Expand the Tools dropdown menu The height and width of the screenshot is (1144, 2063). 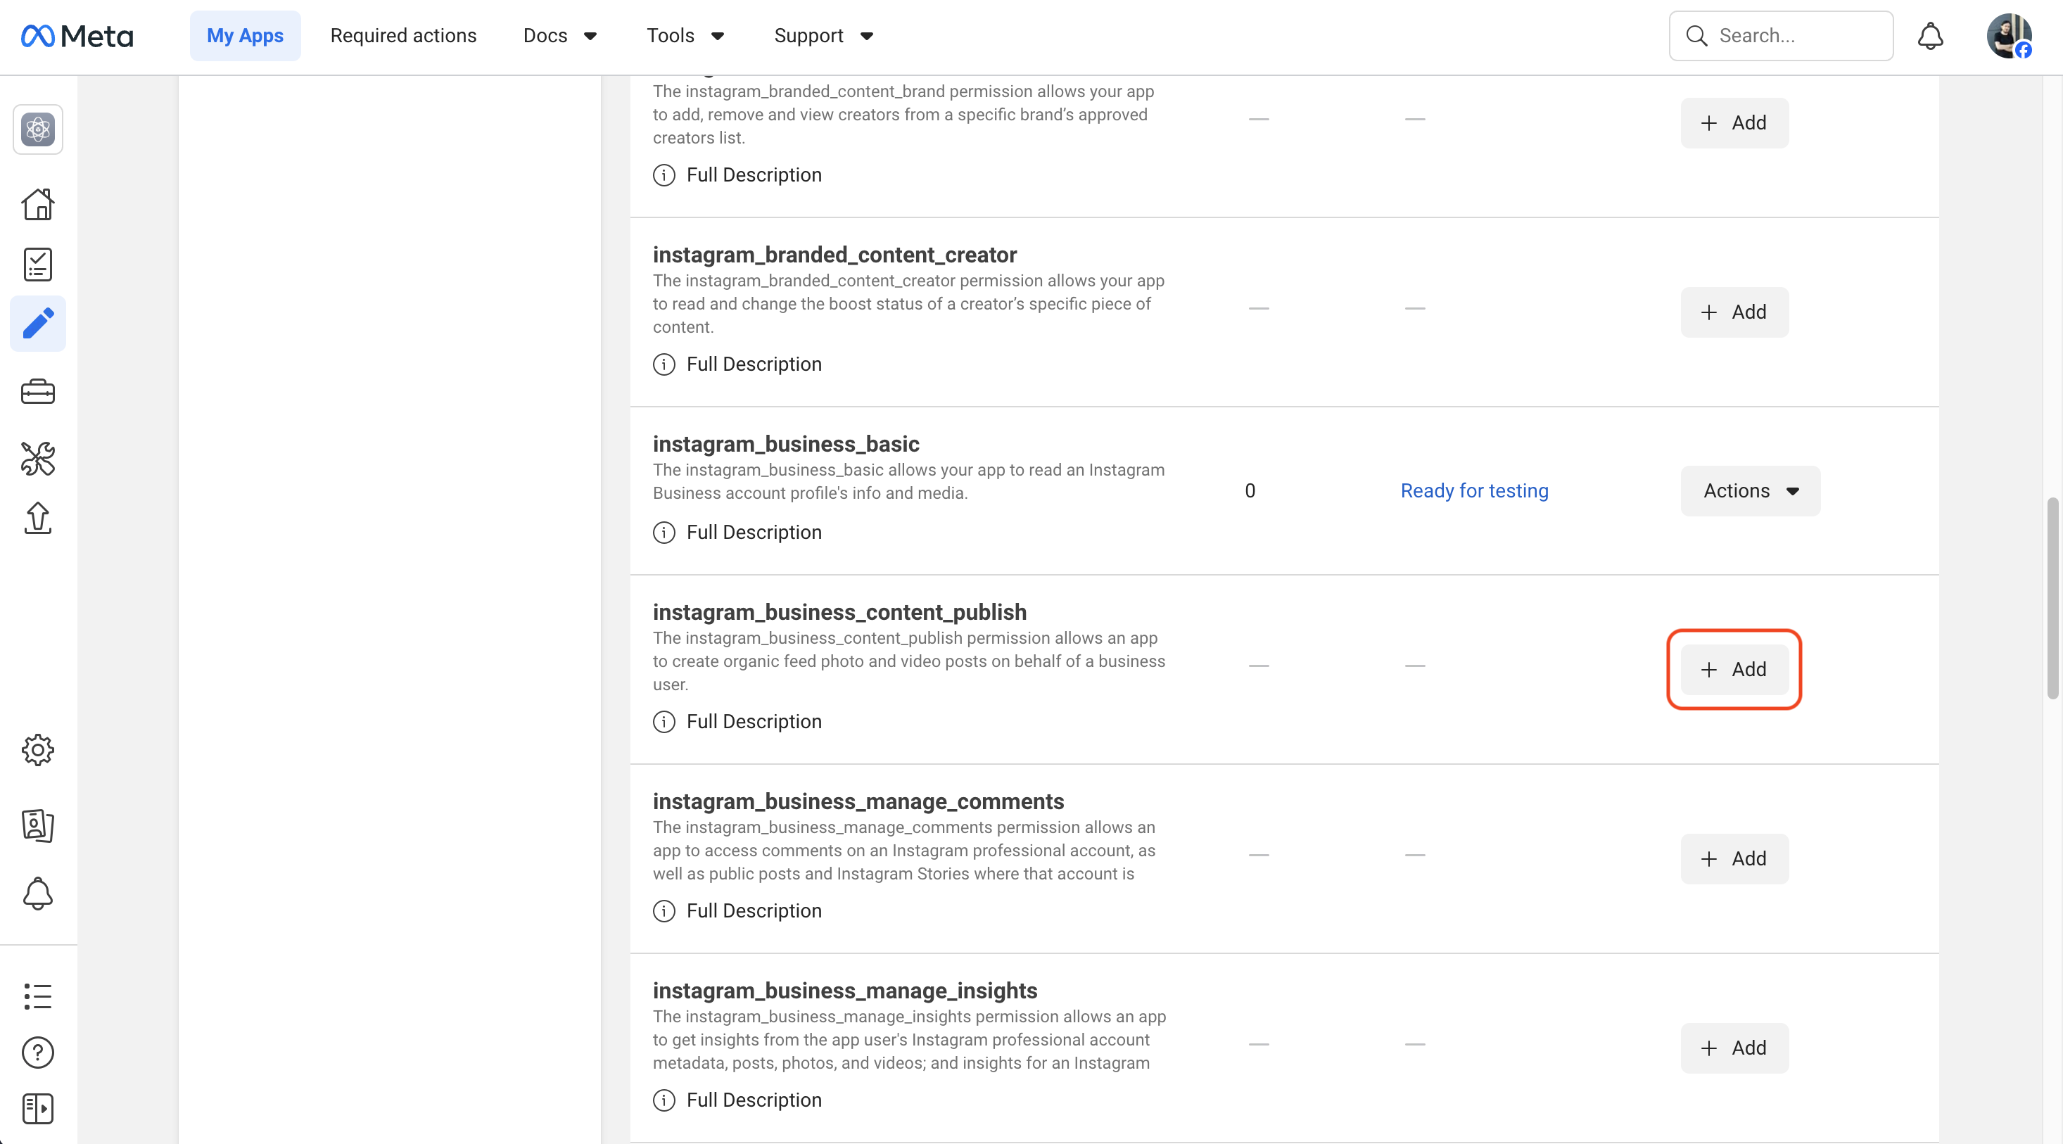685,36
